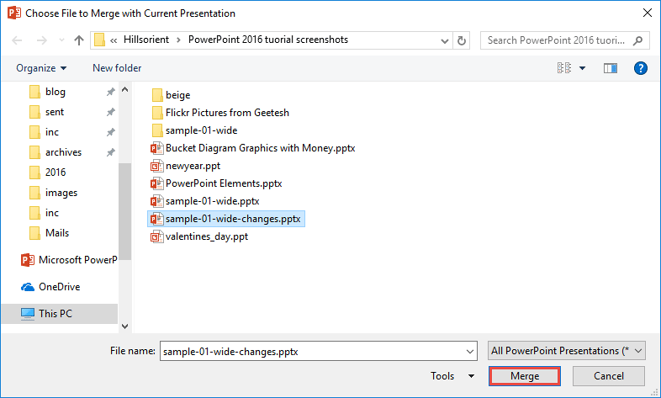Select Hillsorient in the address path
Image resolution: width=661 pixels, height=398 pixels.
pos(145,40)
